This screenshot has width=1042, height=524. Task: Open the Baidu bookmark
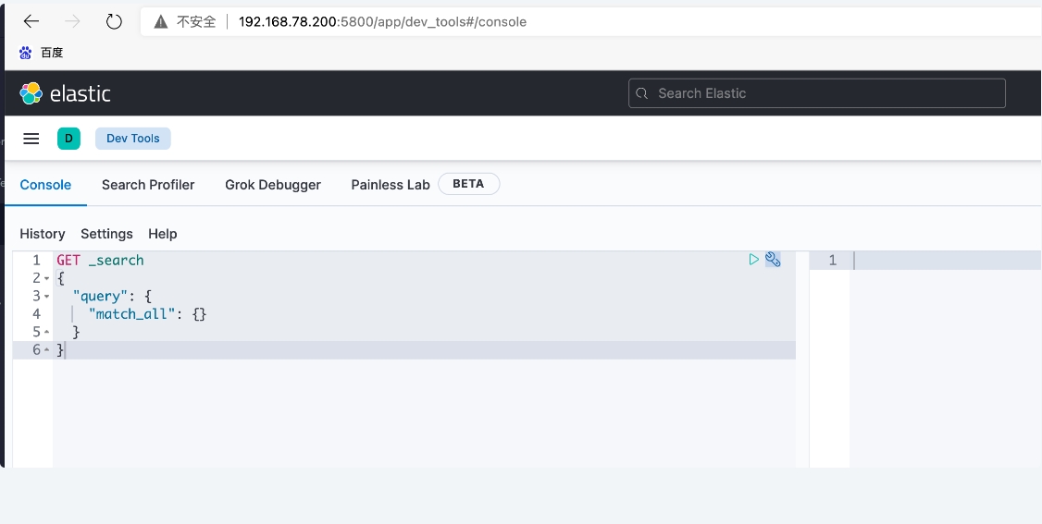(42, 53)
